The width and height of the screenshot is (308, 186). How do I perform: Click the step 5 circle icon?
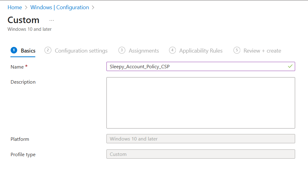[237, 50]
